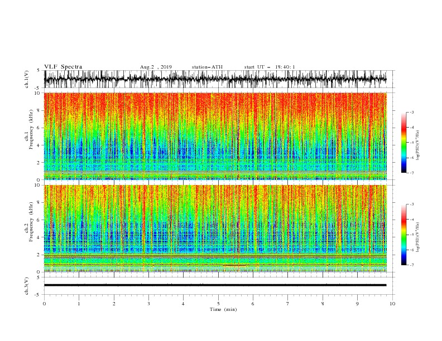Select the ch.2 "Frequency (kHz)" axis label
Image resolution: width=442 pixels, height=341 pixels.
pyautogui.click(x=31, y=222)
